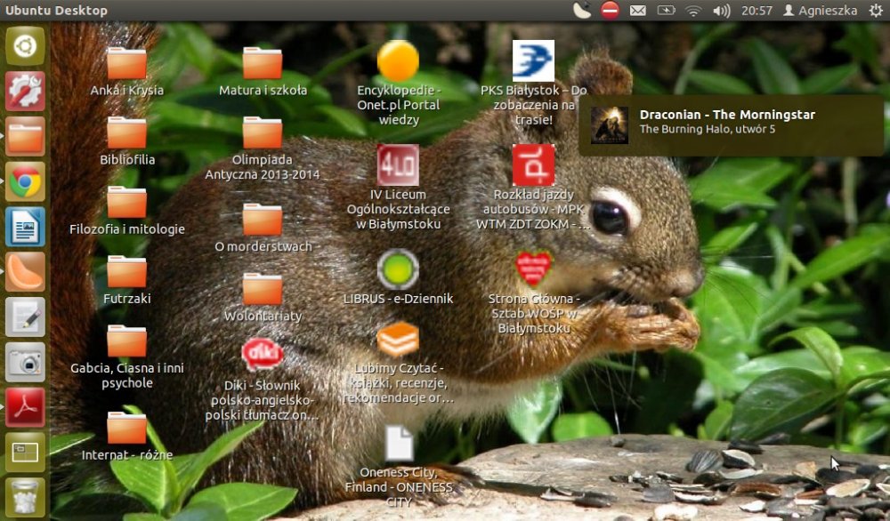This screenshot has width=890, height=521.
Task: Click The Burning Halo, utwór 5 text
Action: (708, 129)
